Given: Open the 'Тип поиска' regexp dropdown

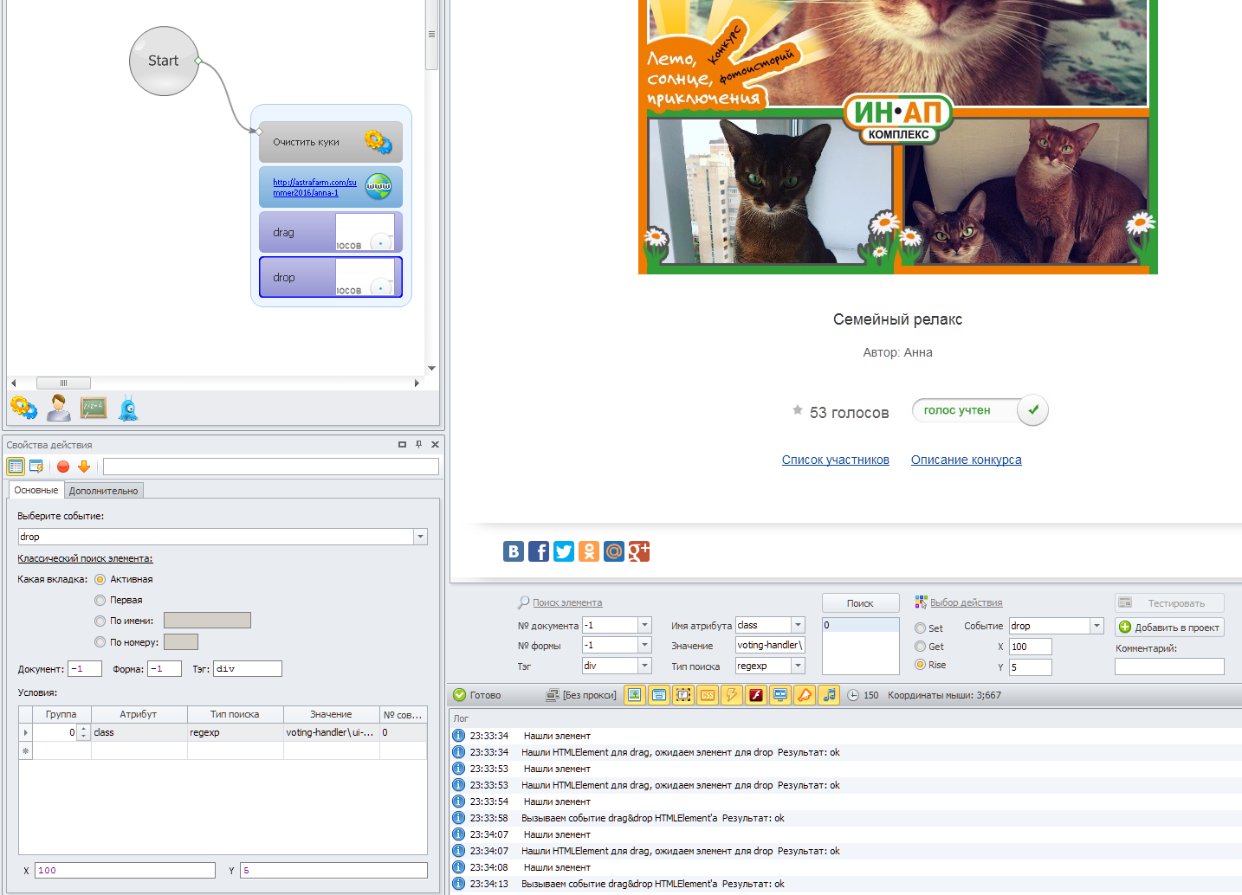Looking at the screenshot, I should [799, 666].
